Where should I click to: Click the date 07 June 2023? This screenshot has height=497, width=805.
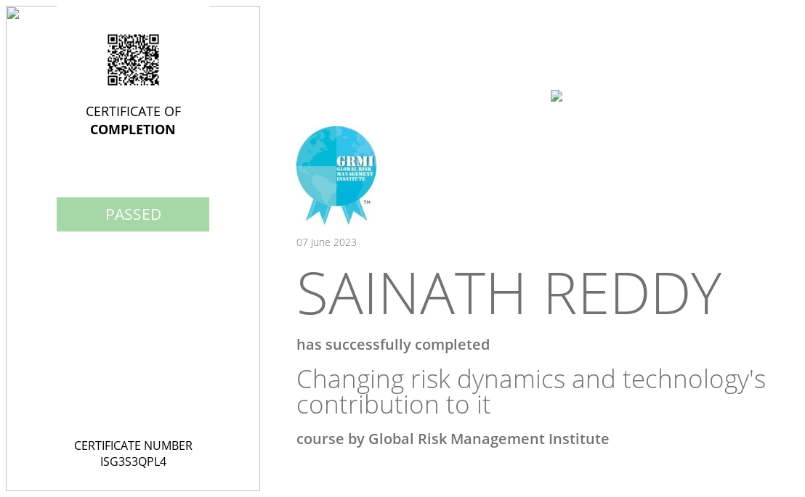pos(326,242)
